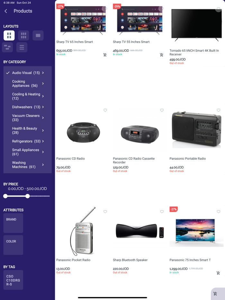Click the upper price range slider handle

(28, 196)
